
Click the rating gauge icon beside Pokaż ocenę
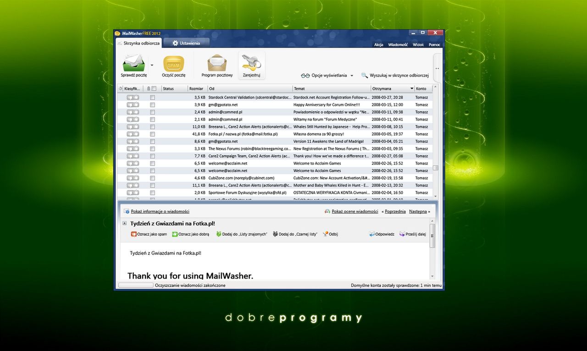pos(327,211)
